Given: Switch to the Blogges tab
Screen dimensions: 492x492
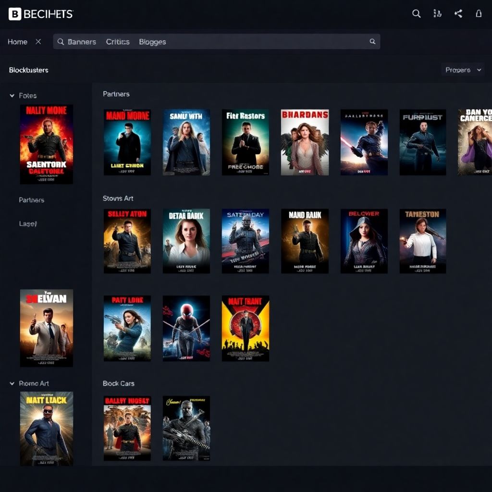Looking at the screenshot, I should (152, 42).
